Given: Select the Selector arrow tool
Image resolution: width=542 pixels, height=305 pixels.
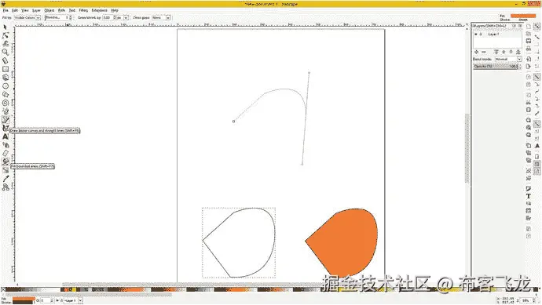Looking at the screenshot, I should tap(5, 27).
